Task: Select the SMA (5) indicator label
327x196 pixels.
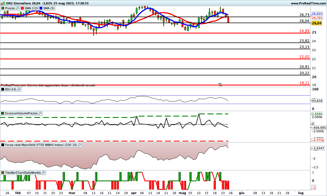Action: (x=49, y=8)
